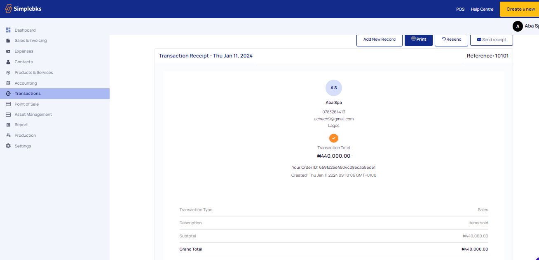This screenshot has width=539, height=260.
Task: Open the Create a new dropdown
Action: [520, 9]
